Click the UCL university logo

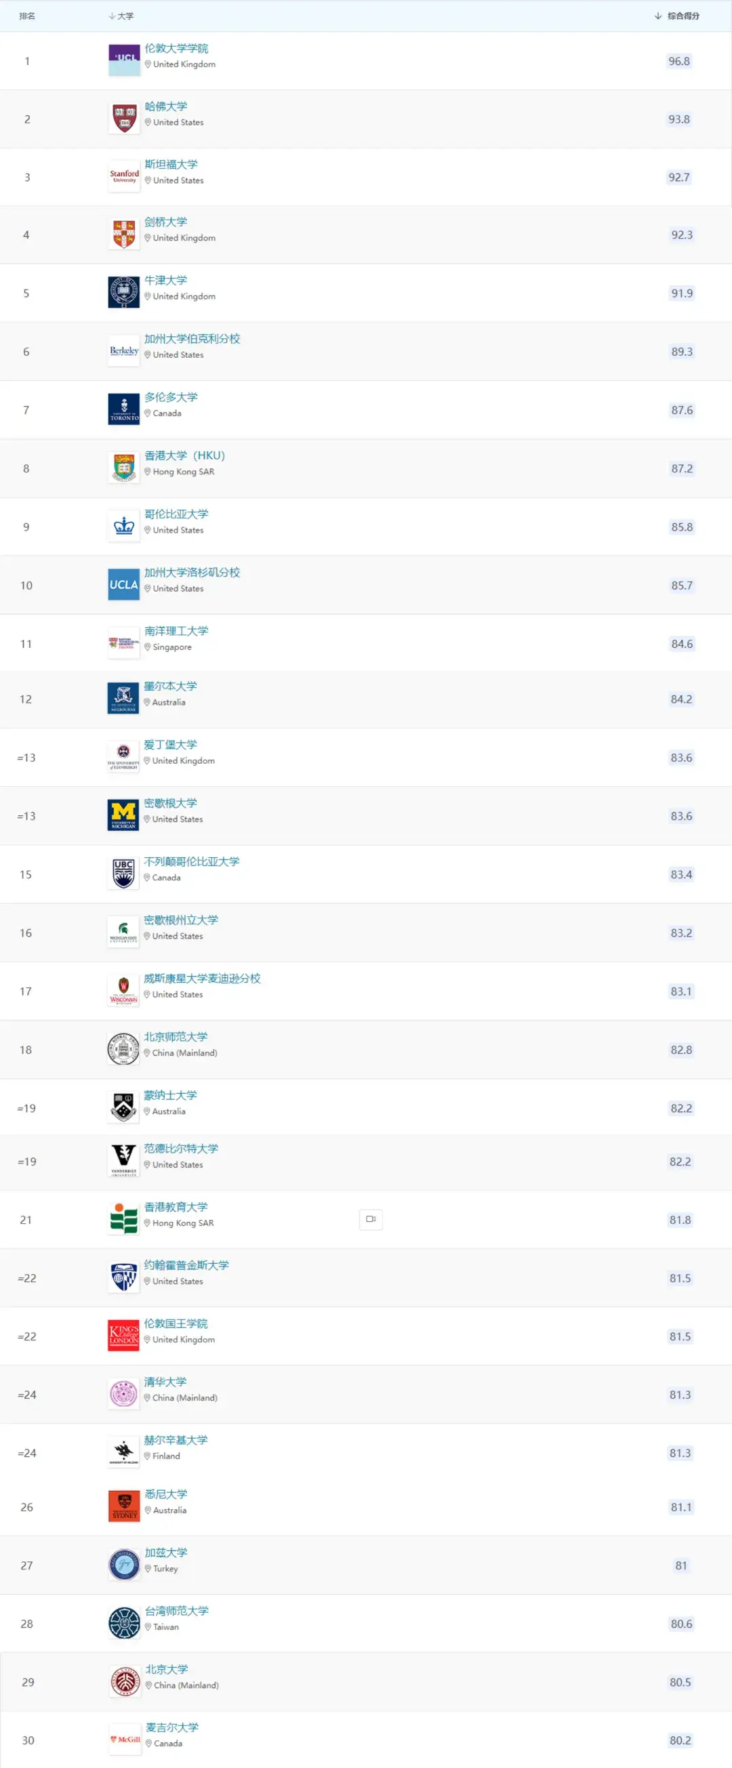pos(124,60)
